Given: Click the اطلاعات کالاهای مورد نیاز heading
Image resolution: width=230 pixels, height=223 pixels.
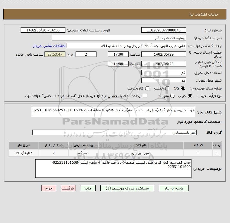Looking at the screenshot, I should pos(199,122).
